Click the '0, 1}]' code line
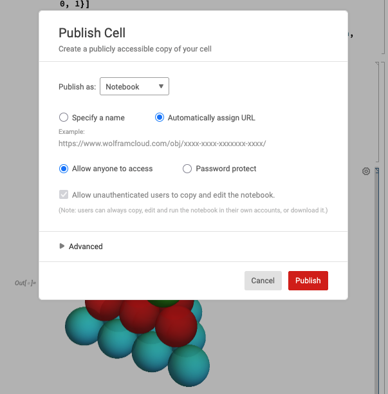 tap(74, 4)
